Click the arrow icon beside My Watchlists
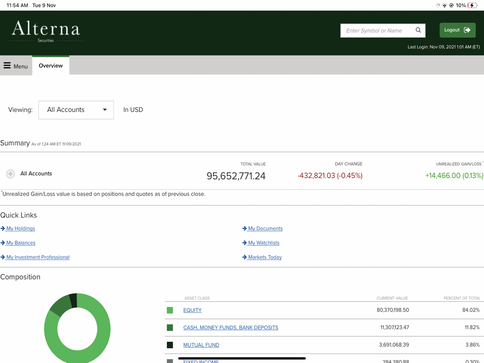Image resolution: width=484 pixels, height=363 pixels. click(244, 243)
